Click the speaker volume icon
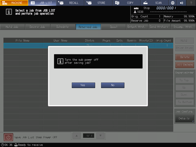This screenshot has height=147, width=196. click(x=182, y=3)
